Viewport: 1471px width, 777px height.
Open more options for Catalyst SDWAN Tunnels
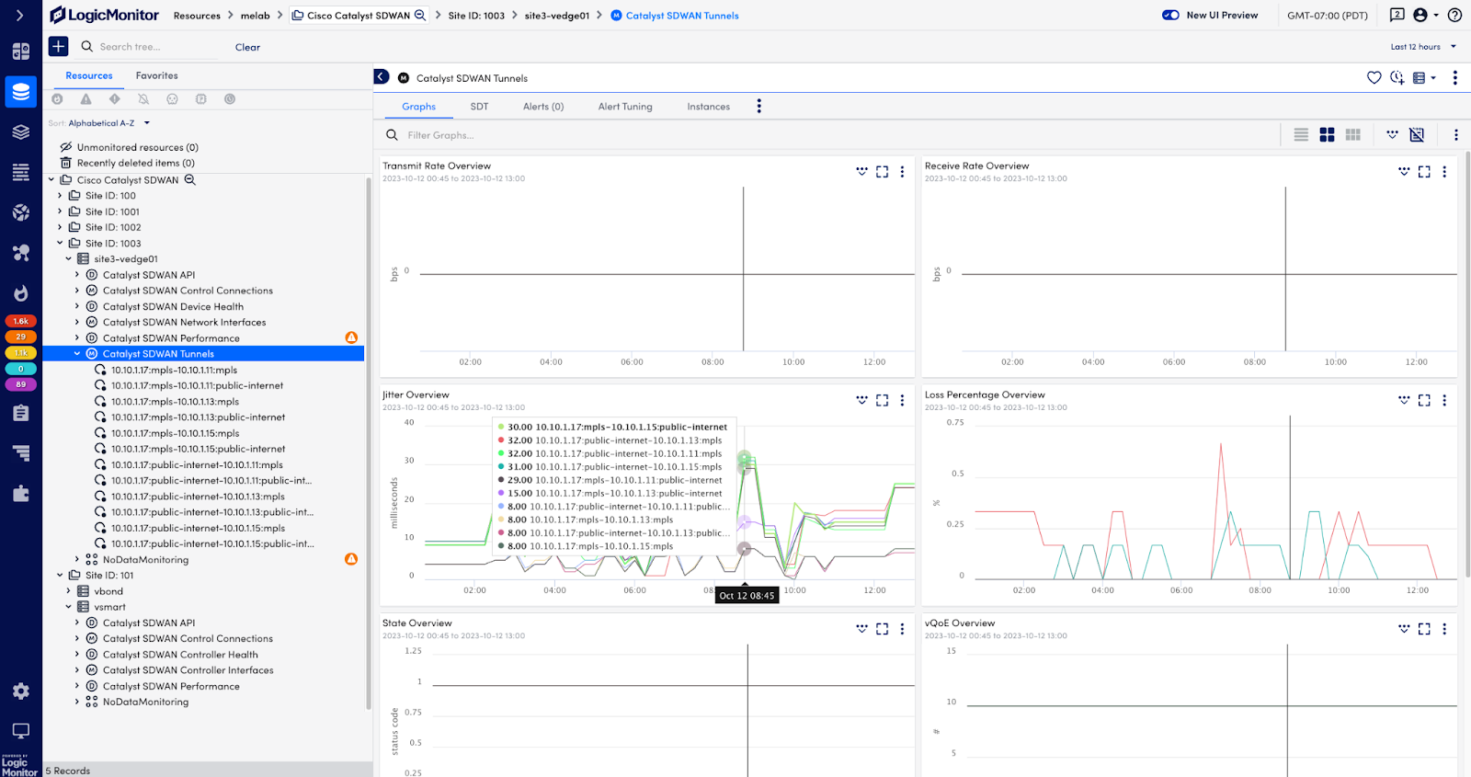tap(1454, 78)
